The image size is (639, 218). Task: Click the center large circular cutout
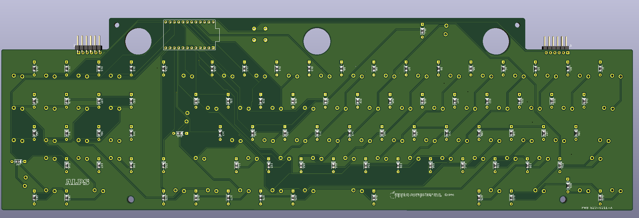[317, 41]
